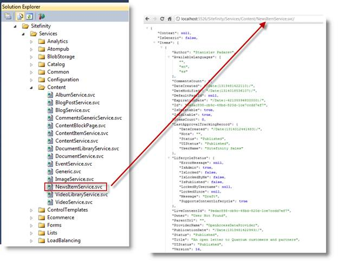Collapse the "Items" JSON array
Image resolution: width=338 pixels, height=263 pixels.
click(154, 42)
